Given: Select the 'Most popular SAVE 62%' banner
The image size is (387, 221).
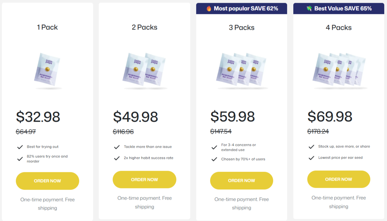Looking at the screenshot, I should 241,9.
